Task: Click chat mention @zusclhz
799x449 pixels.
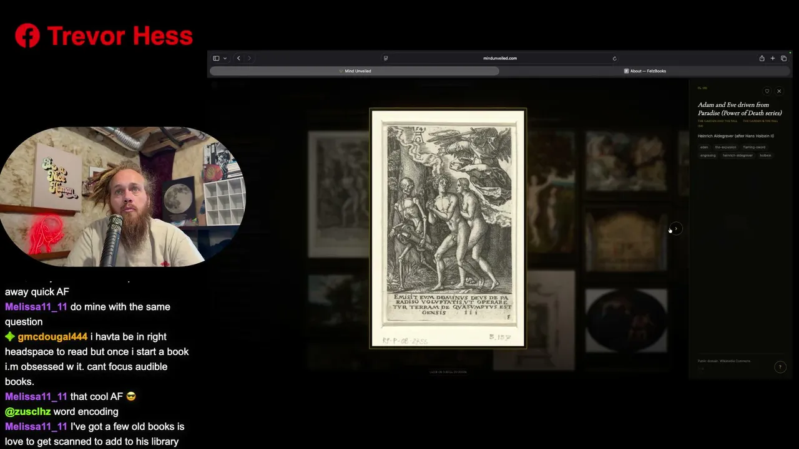Action: 28,412
